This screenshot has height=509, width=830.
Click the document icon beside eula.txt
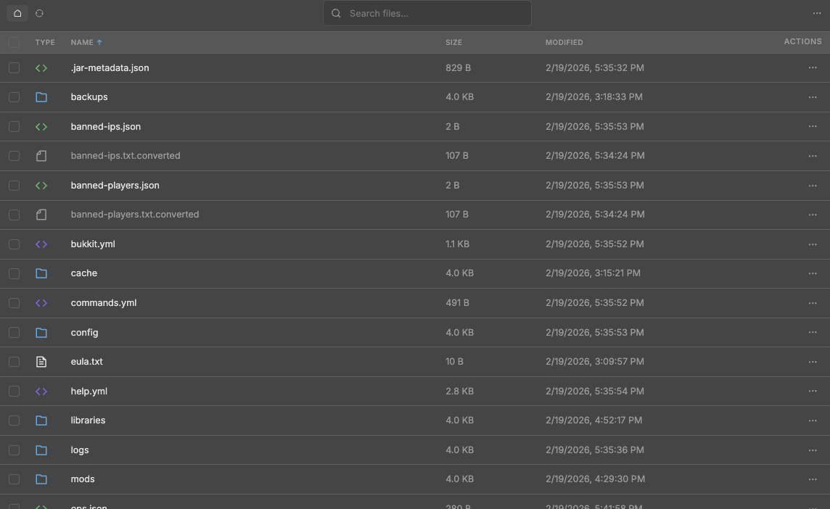coord(41,361)
